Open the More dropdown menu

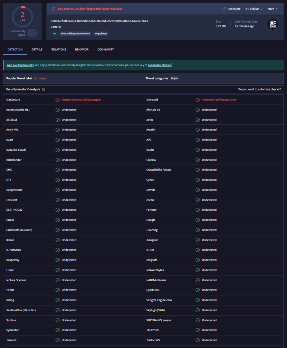click(273, 9)
